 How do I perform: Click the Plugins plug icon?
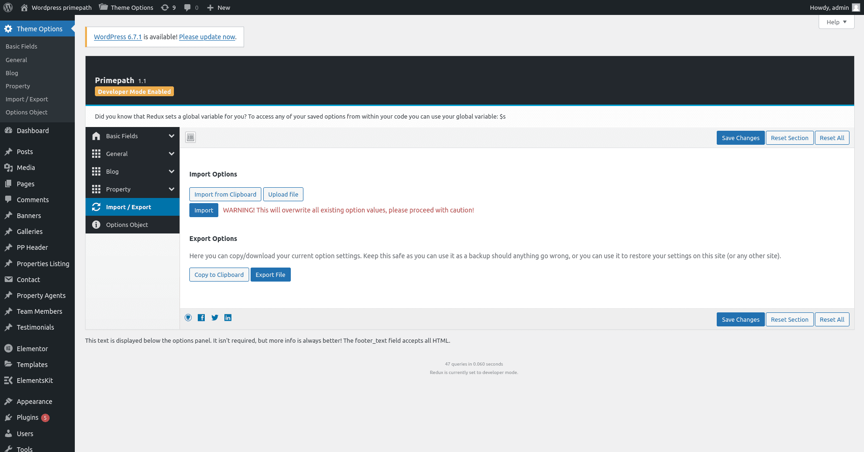(x=8, y=417)
